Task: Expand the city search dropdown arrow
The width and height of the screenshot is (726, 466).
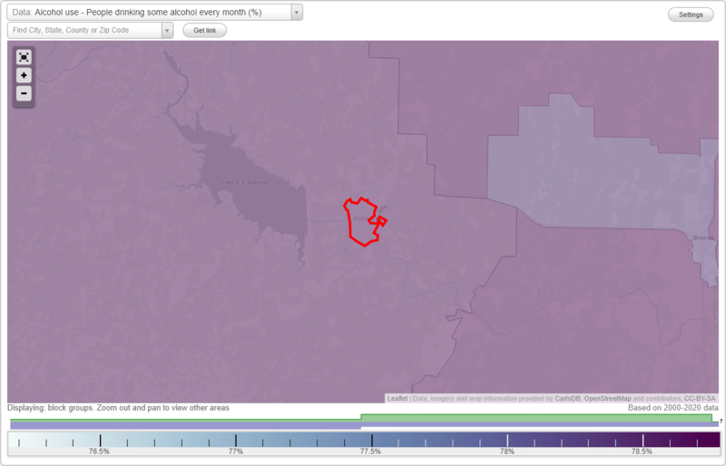Action: (x=167, y=31)
